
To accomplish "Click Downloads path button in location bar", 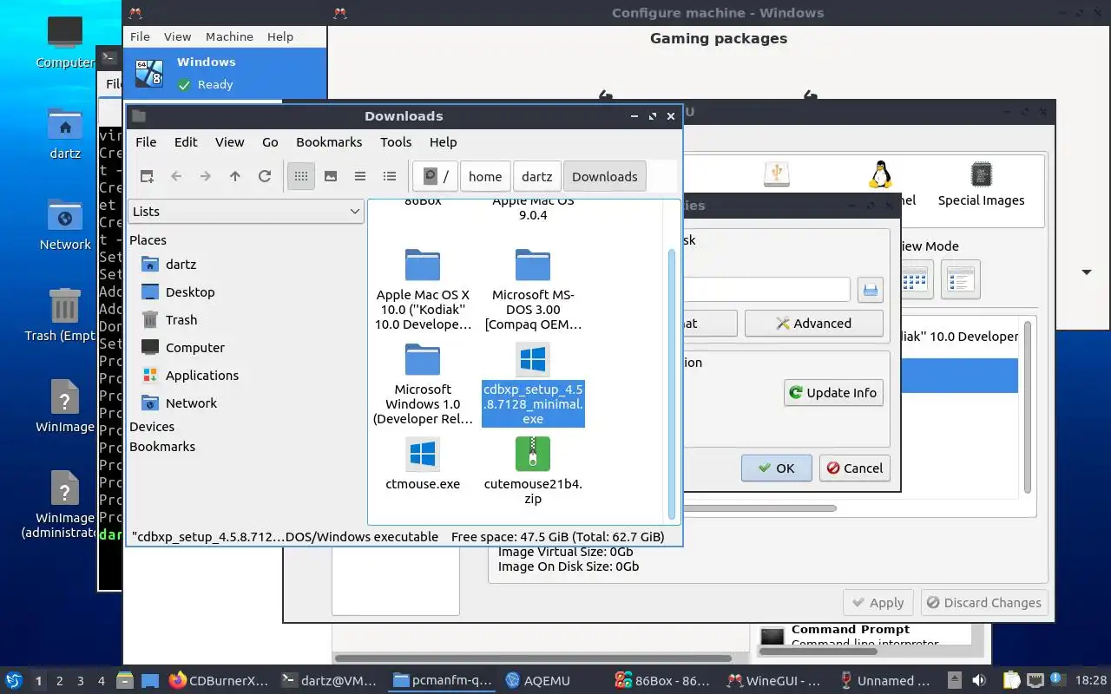I will pos(605,176).
